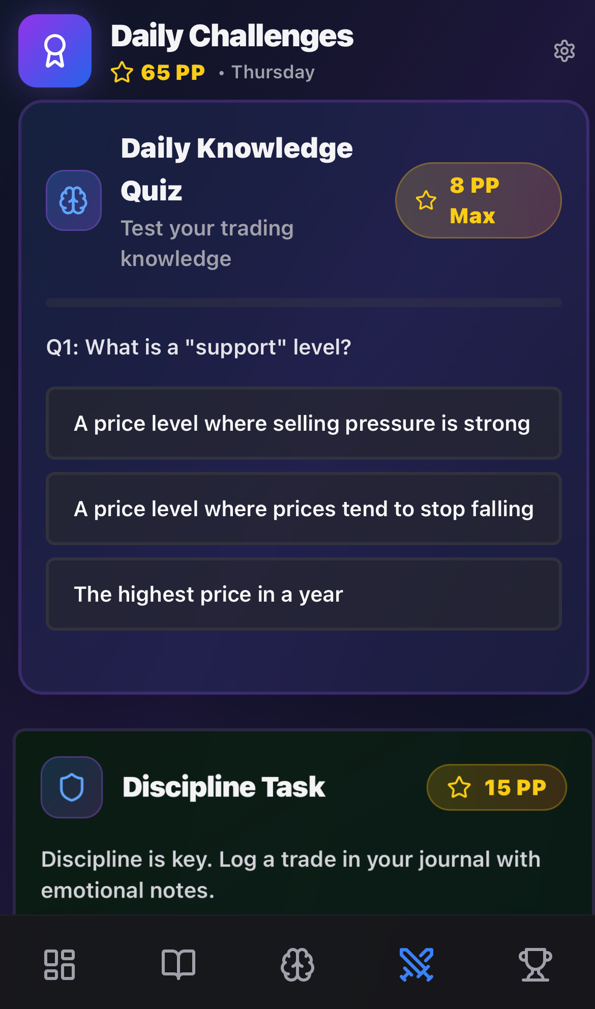Viewport: 595px width, 1009px height.
Task: Click the 15 PP reward pill
Action: point(497,787)
